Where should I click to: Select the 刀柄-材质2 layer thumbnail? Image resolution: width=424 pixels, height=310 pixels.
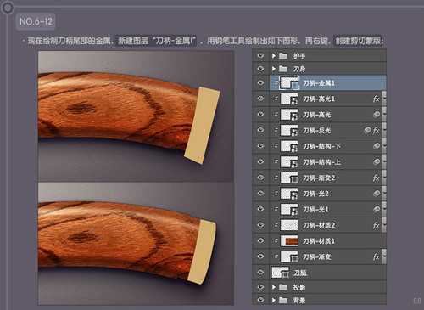289,225
